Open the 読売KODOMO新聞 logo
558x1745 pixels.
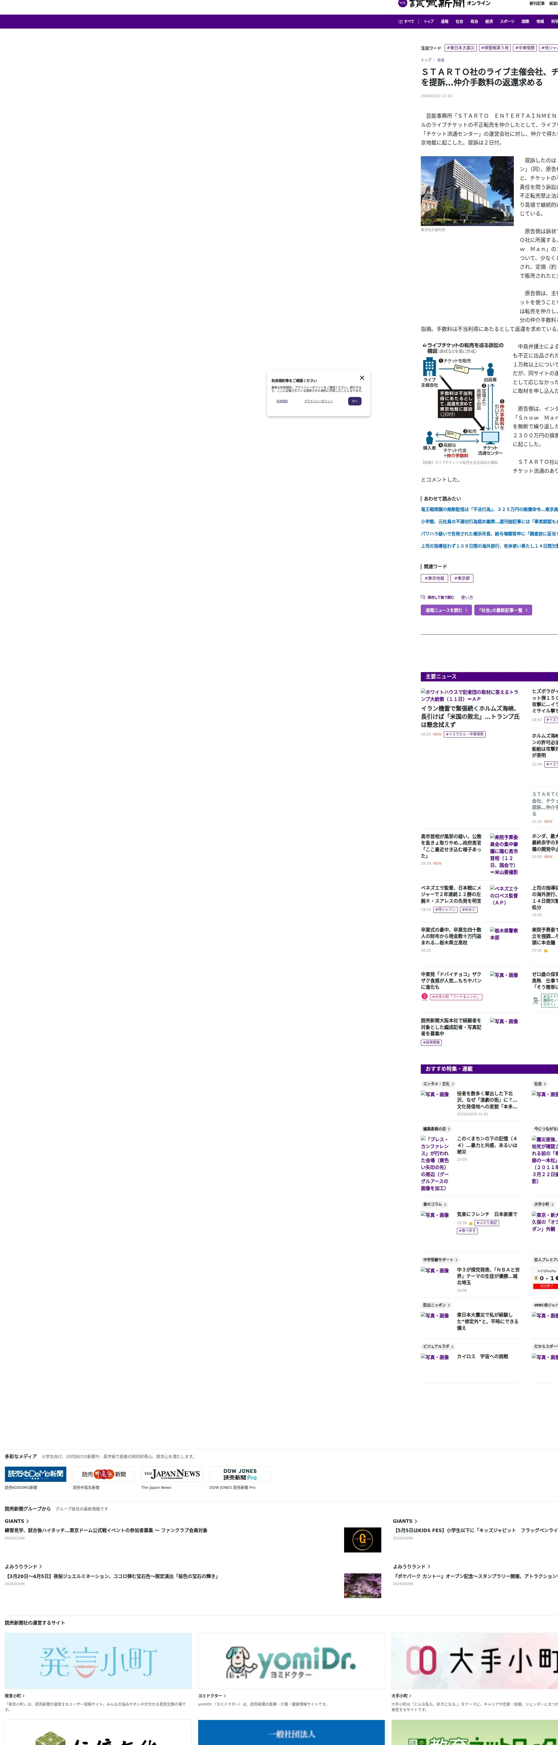[35, 1474]
